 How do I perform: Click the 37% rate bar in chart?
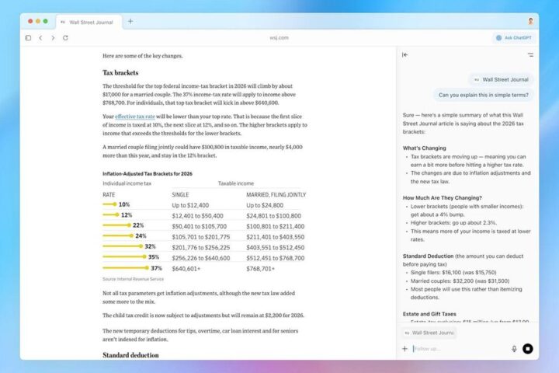point(132,268)
